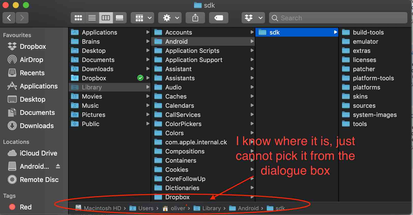Go back with the back arrow
This screenshot has height=215, width=413.
(9, 18)
